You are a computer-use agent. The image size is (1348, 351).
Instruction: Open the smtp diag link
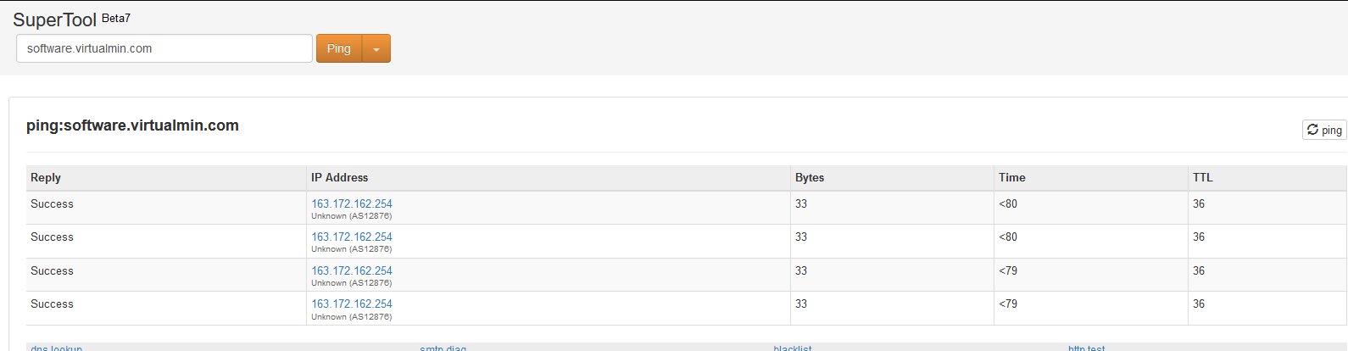coord(443,348)
